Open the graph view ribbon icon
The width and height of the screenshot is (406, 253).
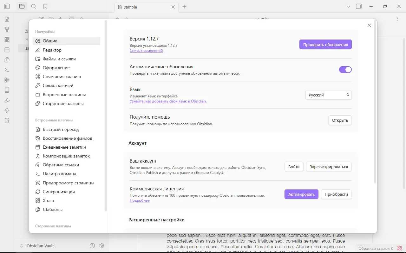coord(7,29)
